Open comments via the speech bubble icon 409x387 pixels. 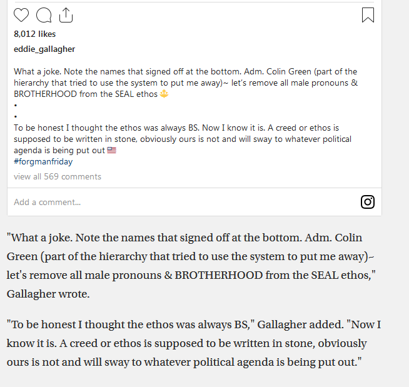click(44, 16)
